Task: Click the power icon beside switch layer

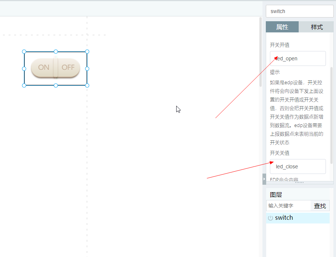Action: [270, 218]
